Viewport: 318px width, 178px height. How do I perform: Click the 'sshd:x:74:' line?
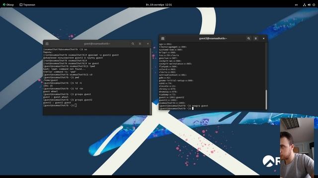(x=165, y=84)
